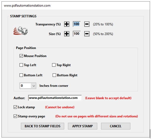Click the CANCEL button
The image size is (151, 139).
tap(116, 126)
